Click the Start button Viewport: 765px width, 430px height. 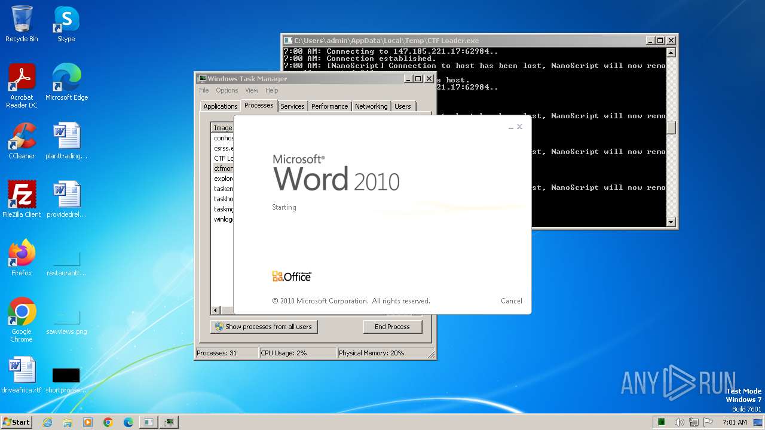(x=17, y=422)
